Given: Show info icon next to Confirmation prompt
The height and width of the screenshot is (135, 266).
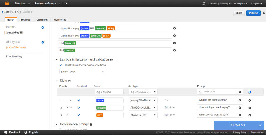Looking at the screenshot, I should 91,124.
